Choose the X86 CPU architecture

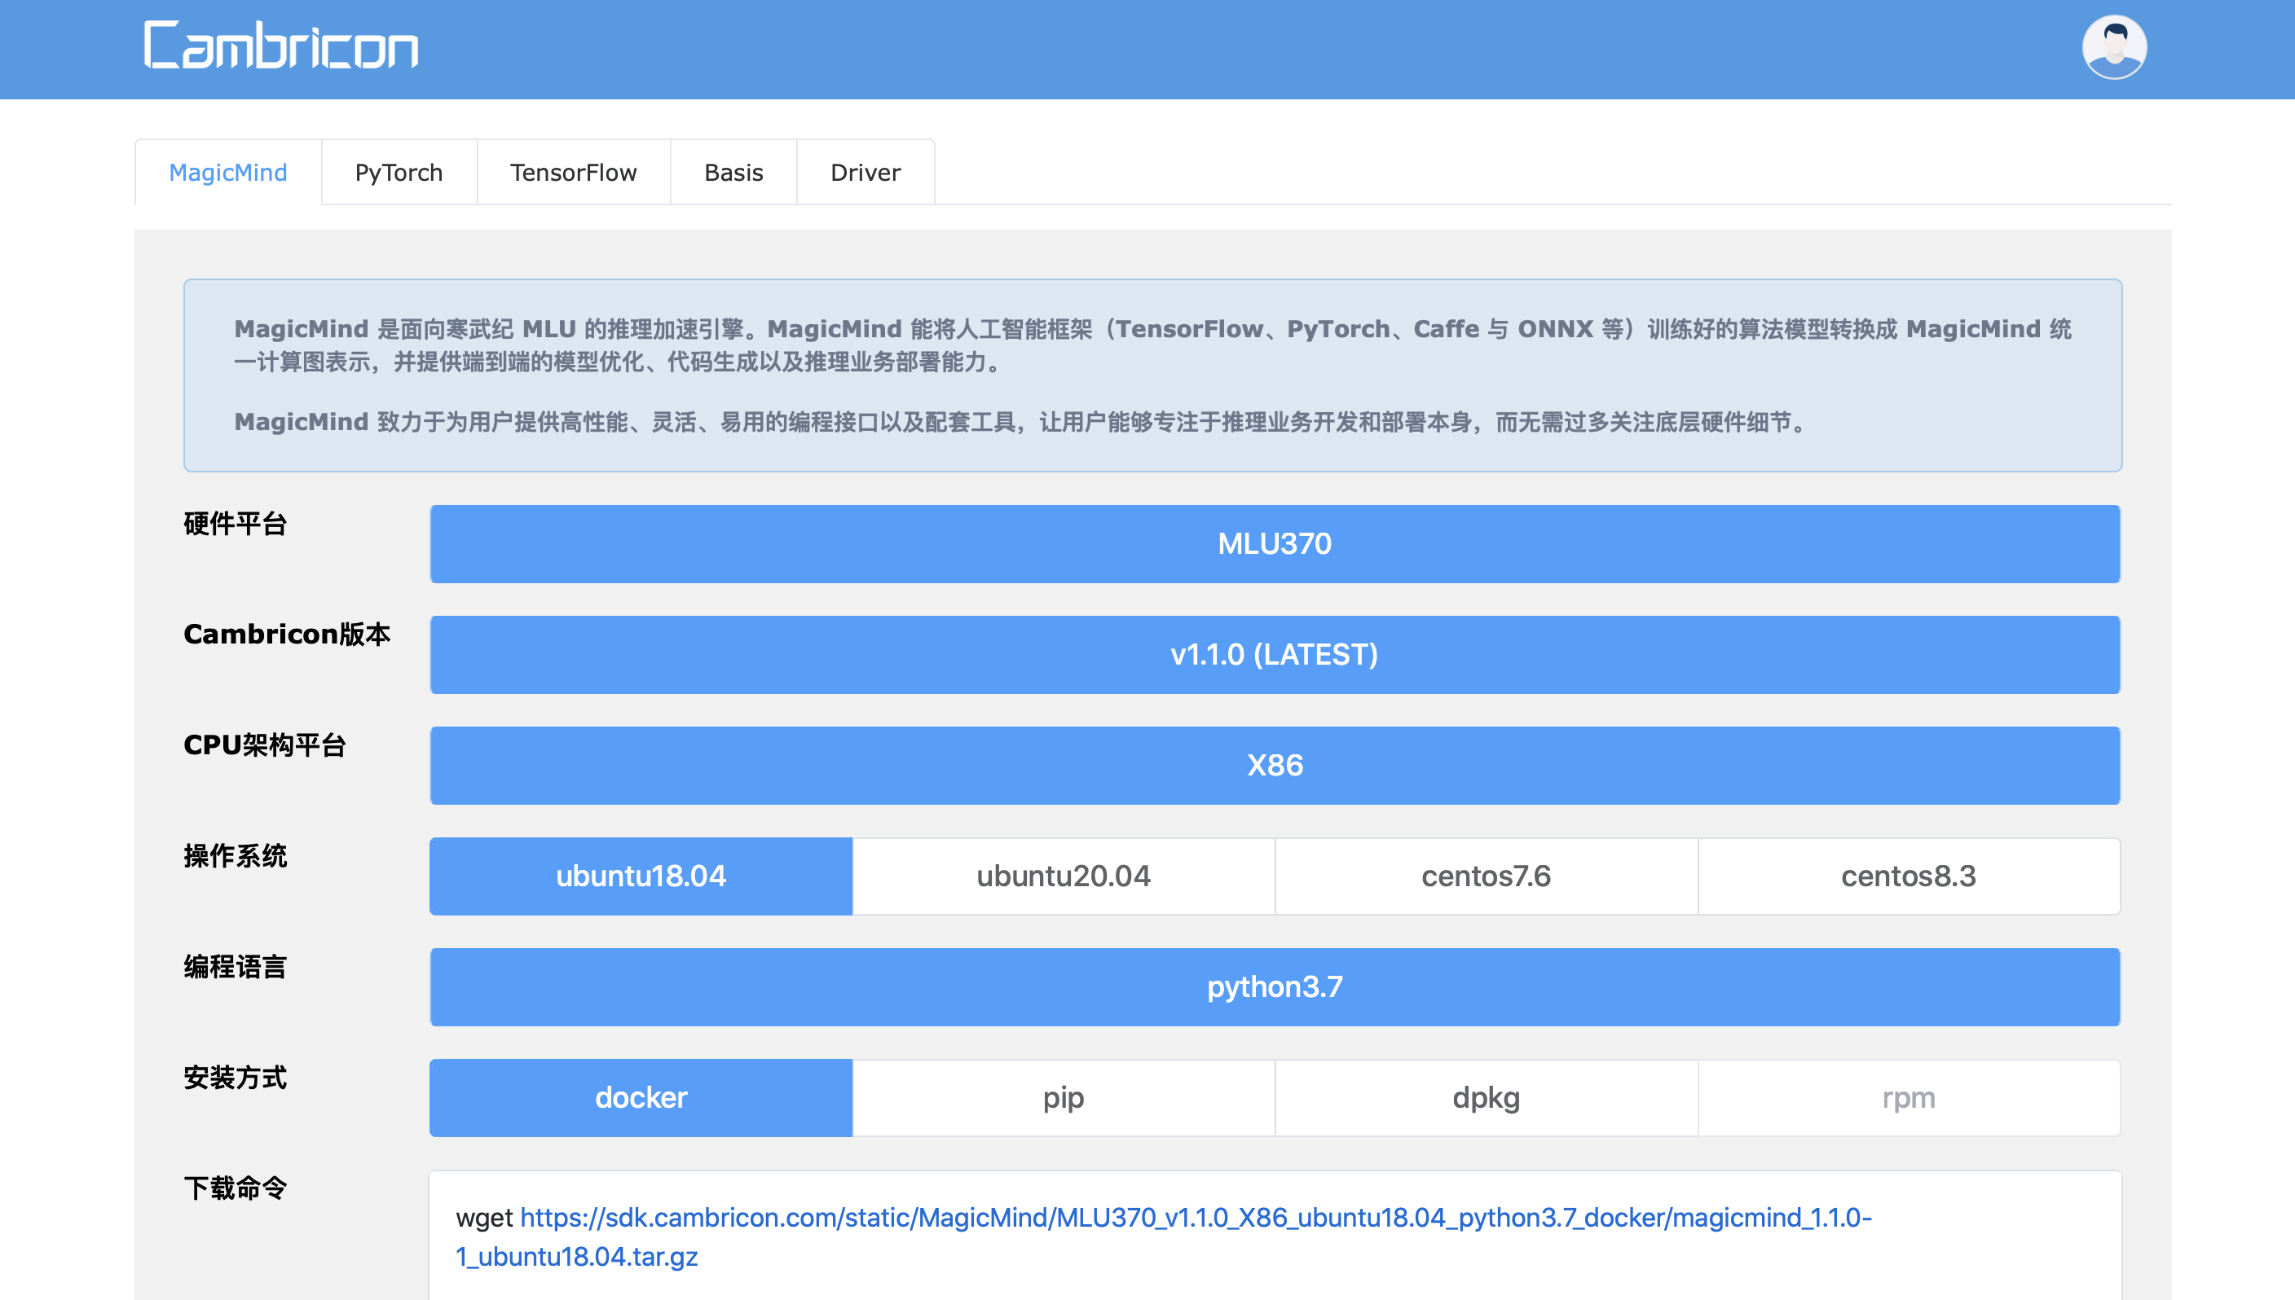[x=1275, y=765]
